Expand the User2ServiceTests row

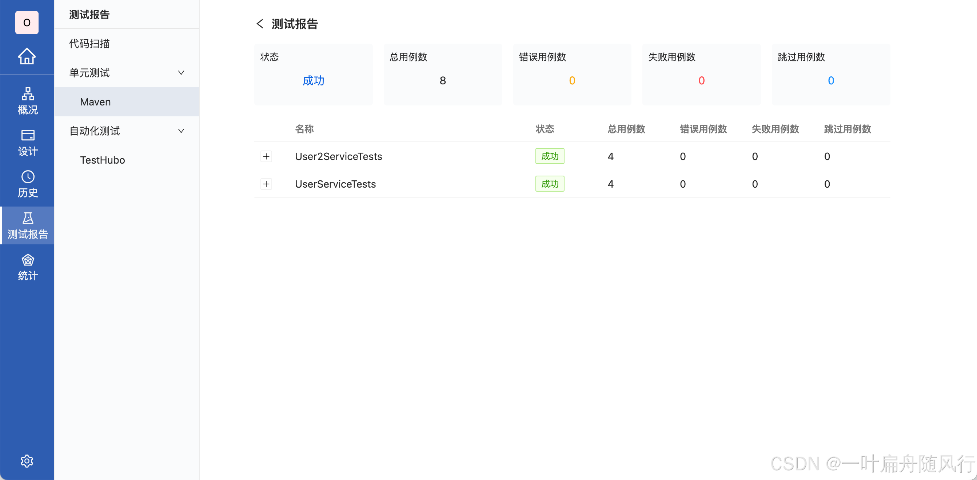[x=266, y=156]
